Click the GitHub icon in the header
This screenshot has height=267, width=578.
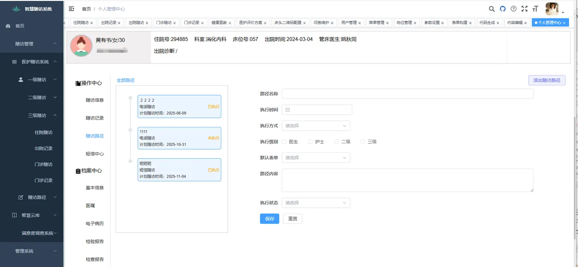click(x=502, y=9)
